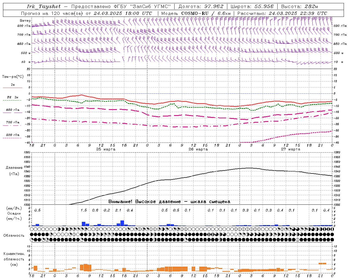Click the 1060 mark on right pressure axis
348x278 pixels.
tap(337, 153)
